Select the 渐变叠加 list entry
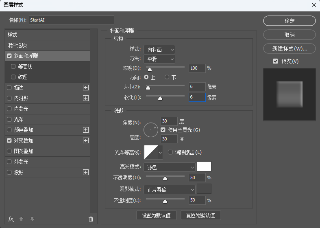Image resolution: width=320 pixels, height=228 pixels. tap(48, 140)
